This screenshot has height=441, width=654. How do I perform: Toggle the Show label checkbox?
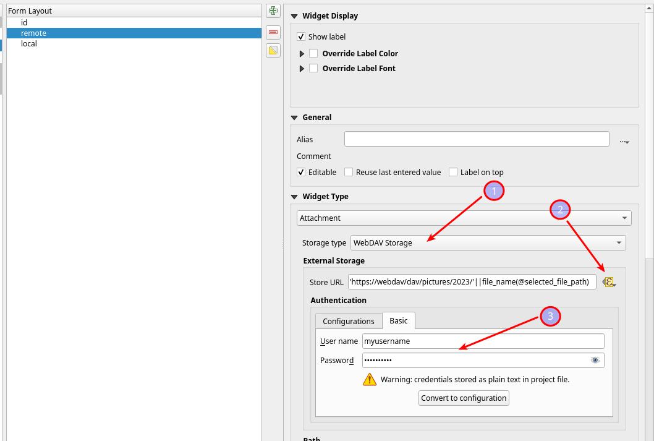click(x=301, y=36)
